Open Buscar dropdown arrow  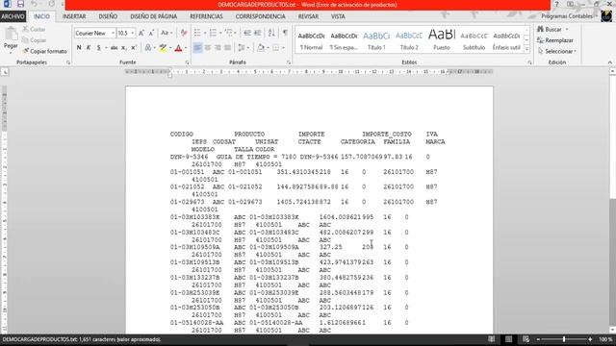pos(567,30)
